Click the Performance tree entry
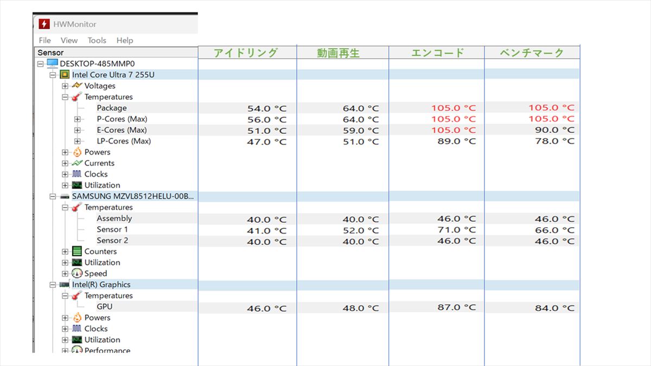This screenshot has width=651, height=366. 107,350
